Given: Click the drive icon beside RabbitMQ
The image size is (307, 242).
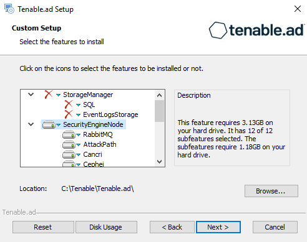Looking at the screenshot, I should click(69, 135).
